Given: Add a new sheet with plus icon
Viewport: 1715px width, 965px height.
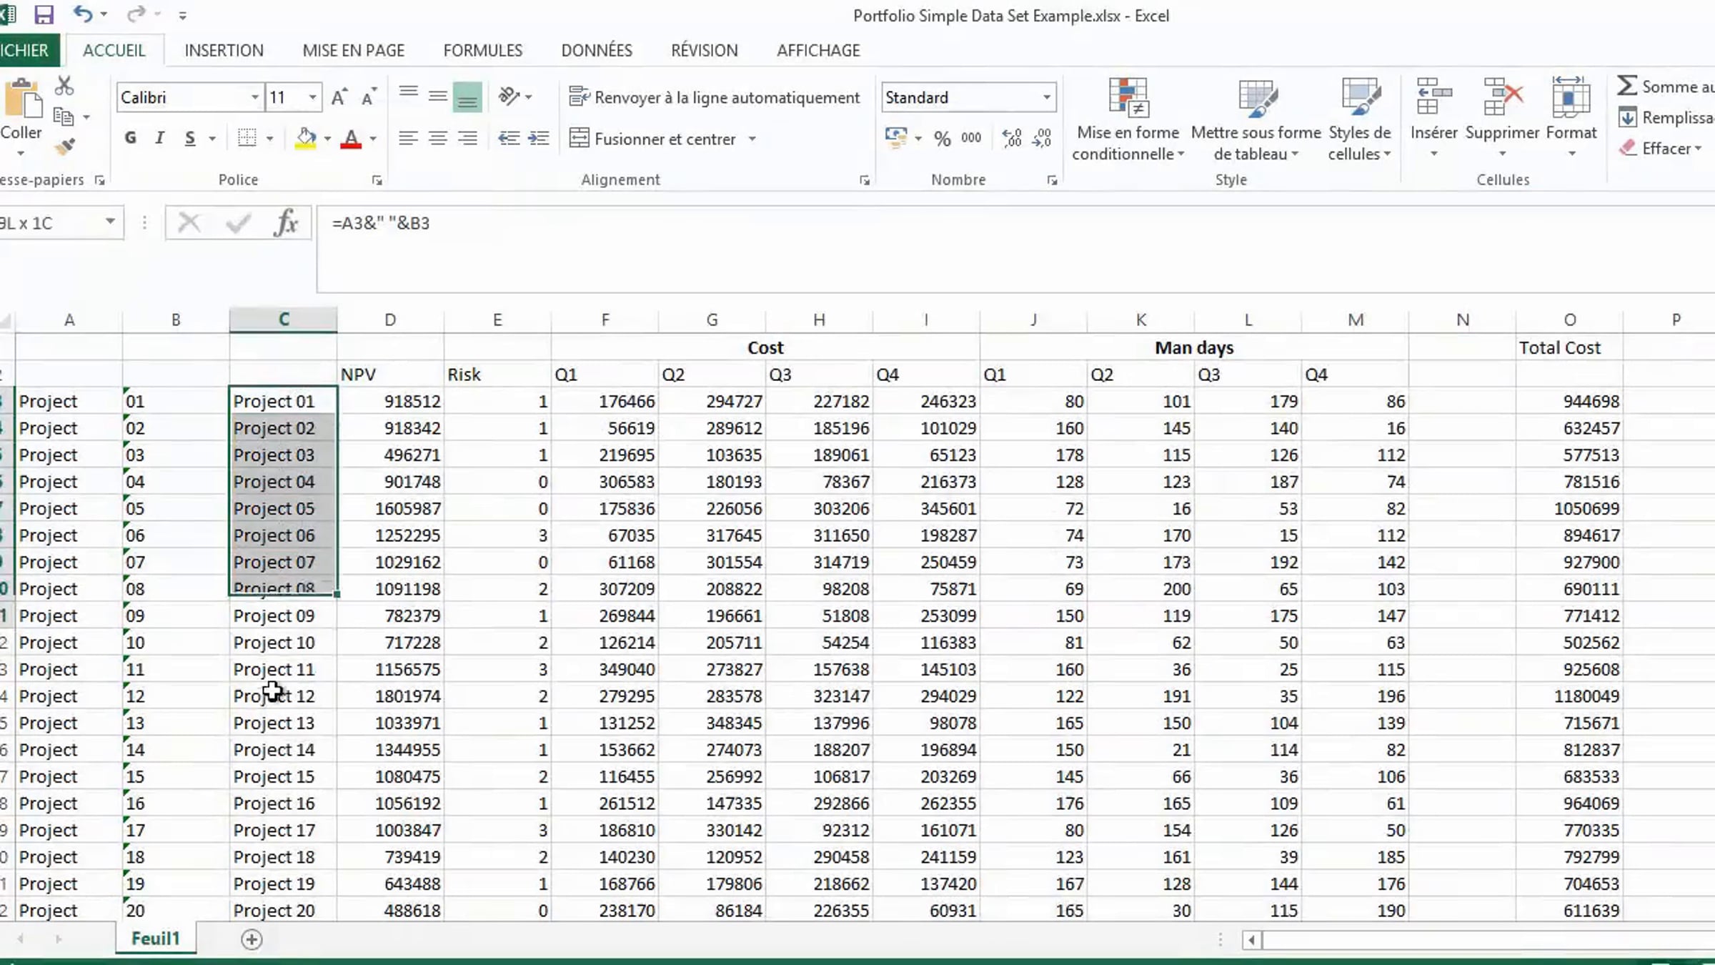Looking at the screenshot, I should pyautogui.click(x=252, y=939).
